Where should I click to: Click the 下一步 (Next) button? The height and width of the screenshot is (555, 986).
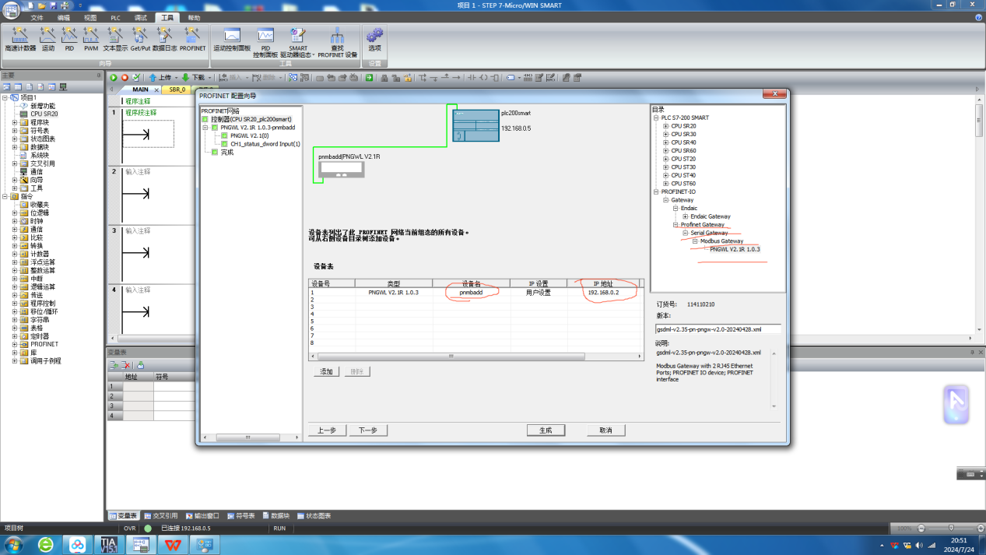(368, 430)
